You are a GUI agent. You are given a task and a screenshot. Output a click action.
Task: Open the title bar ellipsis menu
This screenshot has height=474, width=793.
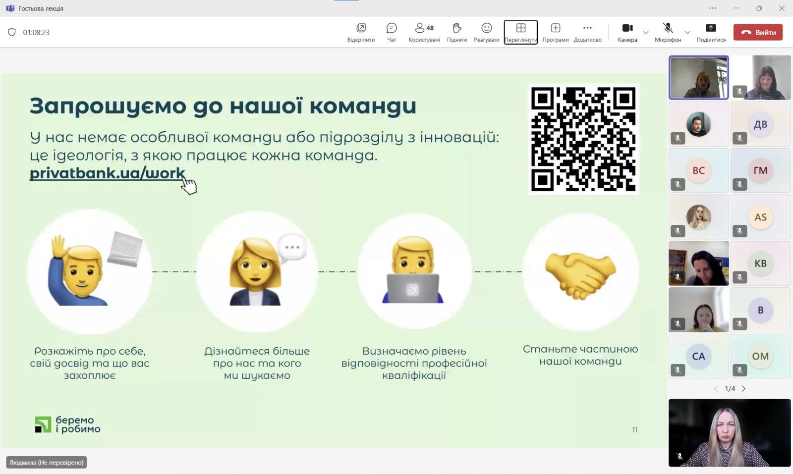click(x=712, y=8)
